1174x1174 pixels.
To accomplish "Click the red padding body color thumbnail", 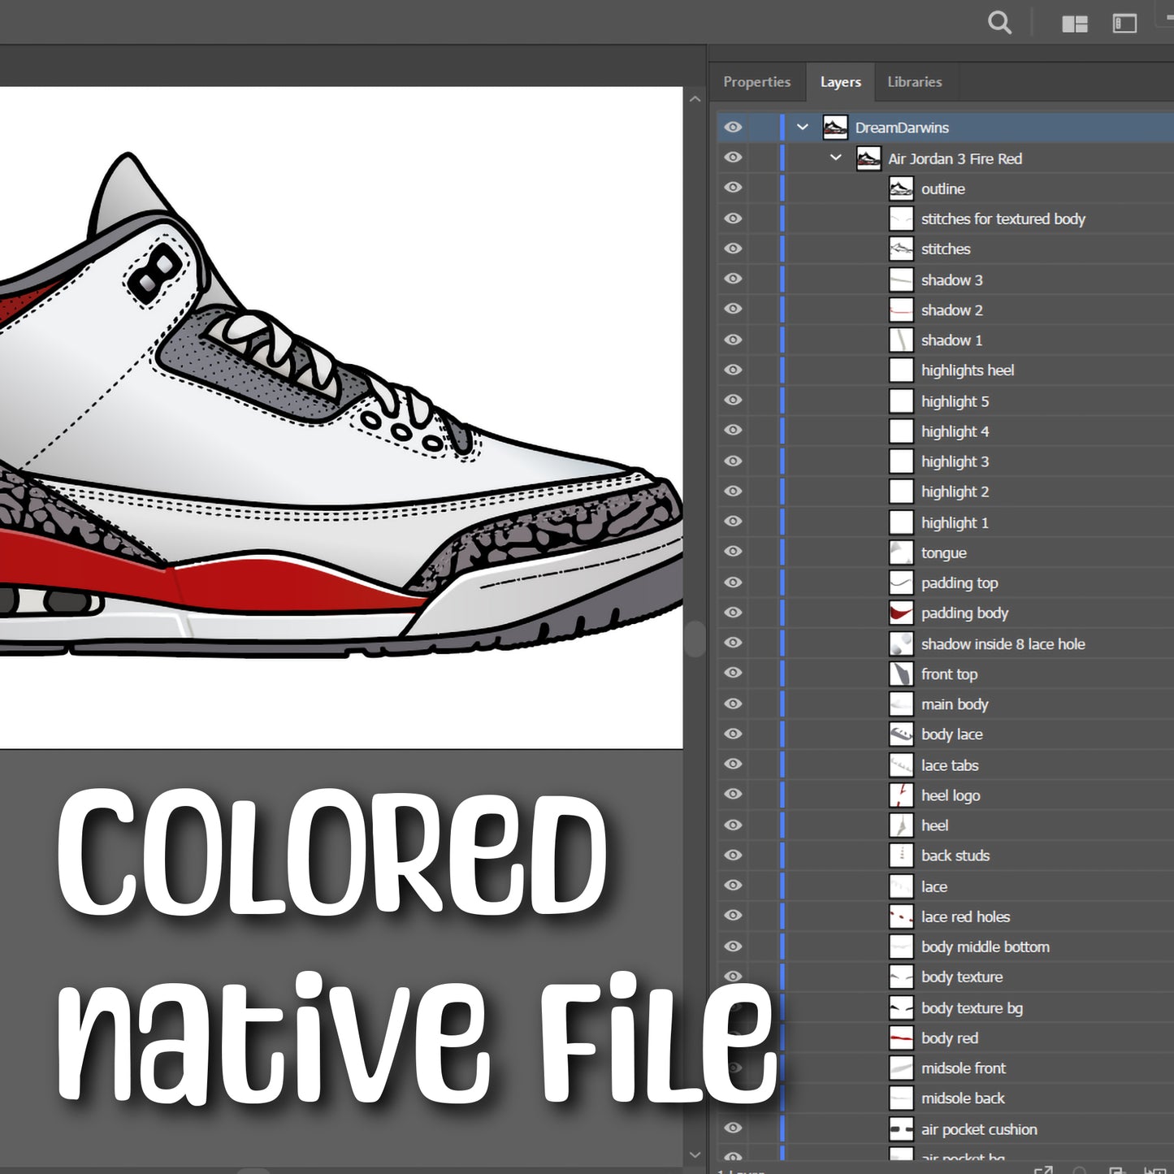I will pyautogui.click(x=901, y=613).
